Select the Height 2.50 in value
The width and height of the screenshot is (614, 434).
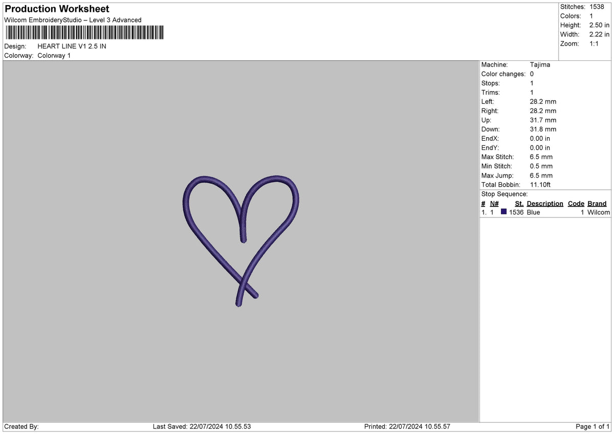600,25
